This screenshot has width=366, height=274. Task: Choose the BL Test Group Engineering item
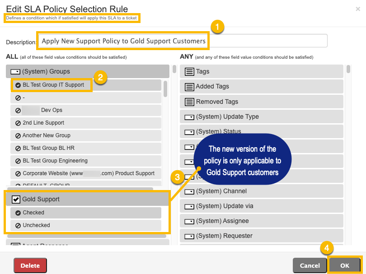coord(86,161)
